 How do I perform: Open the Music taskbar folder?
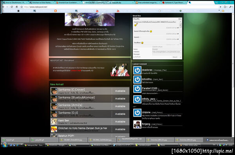[168, 145]
